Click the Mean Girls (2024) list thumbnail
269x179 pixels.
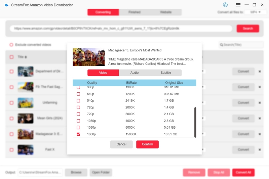pos(26,118)
